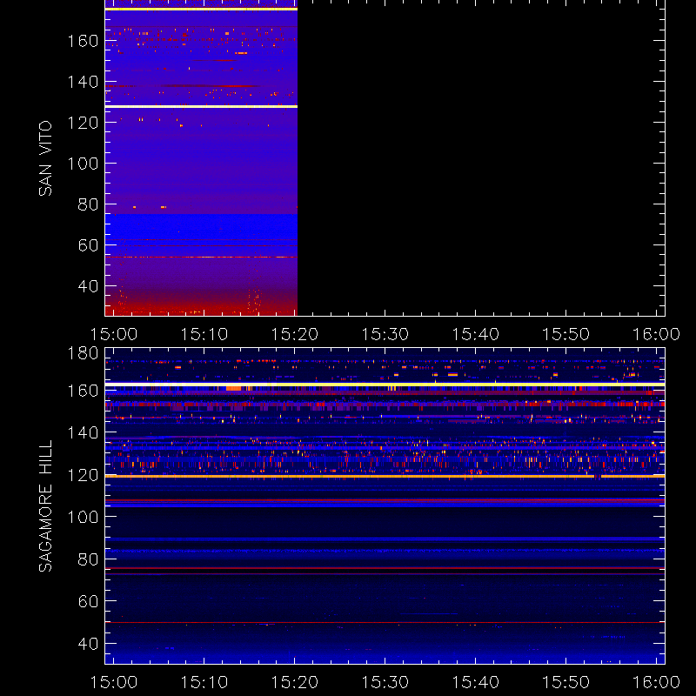Select the 140 tick label on Sagamore Hill axis
Screen dimensions: 696x696
83,432
